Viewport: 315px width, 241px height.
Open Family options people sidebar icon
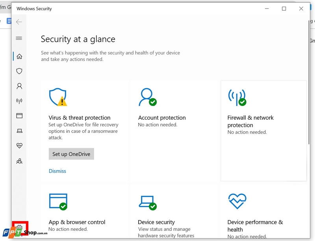(19, 161)
